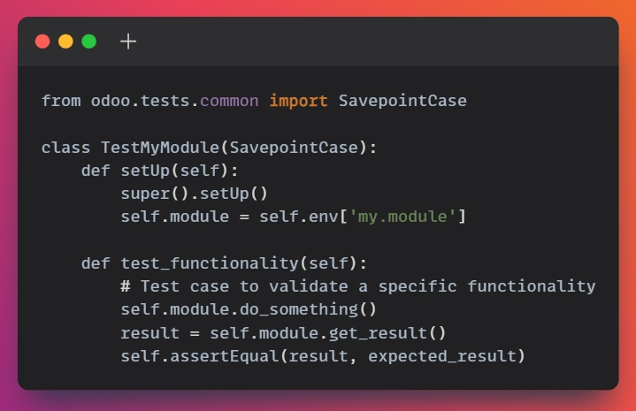Click 'assertEqual' in the last line

coord(225,356)
